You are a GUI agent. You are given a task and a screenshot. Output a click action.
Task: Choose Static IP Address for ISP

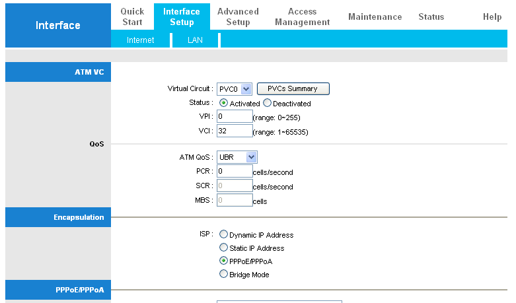pyautogui.click(x=223, y=248)
